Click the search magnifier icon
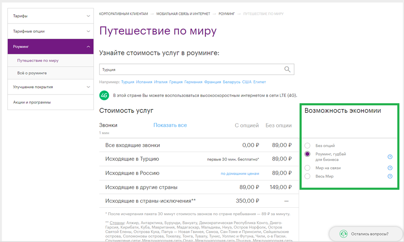 tap(287, 69)
